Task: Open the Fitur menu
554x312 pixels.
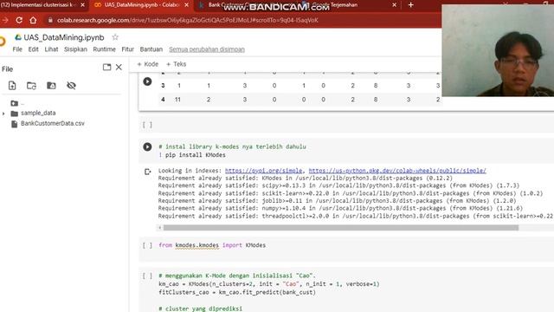Action: click(127, 49)
